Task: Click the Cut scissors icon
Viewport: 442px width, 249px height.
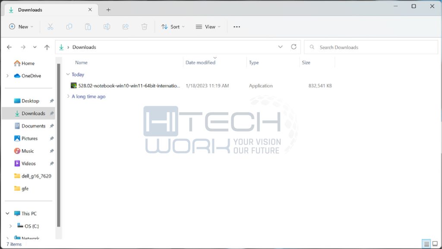Action: coord(50,27)
